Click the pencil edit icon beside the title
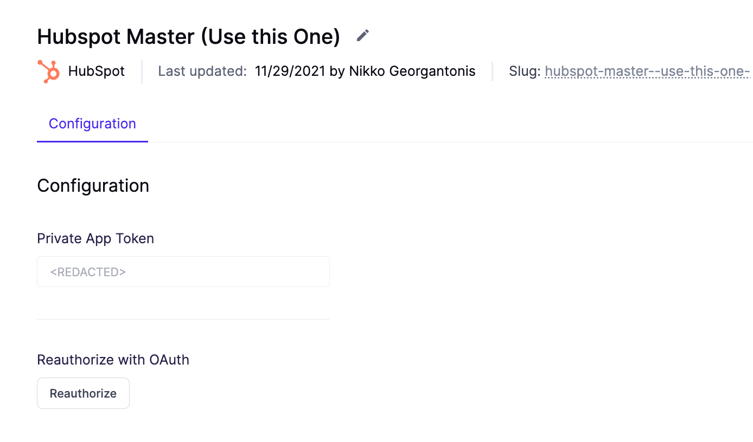Viewport: 753px width, 442px height. pyautogui.click(x=362, y=36)
